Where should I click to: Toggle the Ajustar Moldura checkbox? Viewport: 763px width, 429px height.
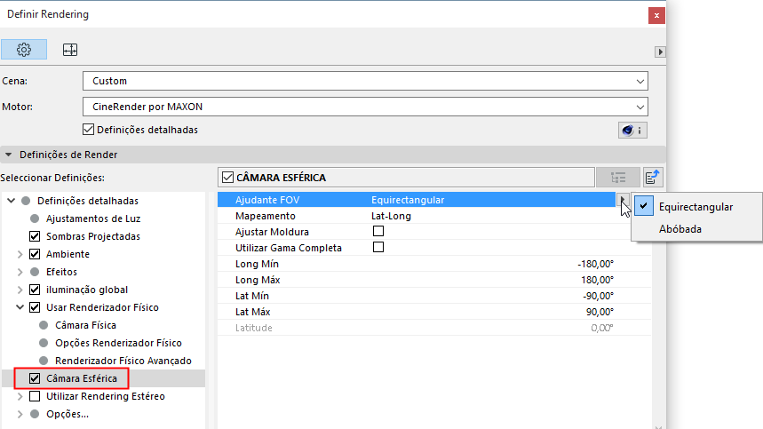(378, 232)
